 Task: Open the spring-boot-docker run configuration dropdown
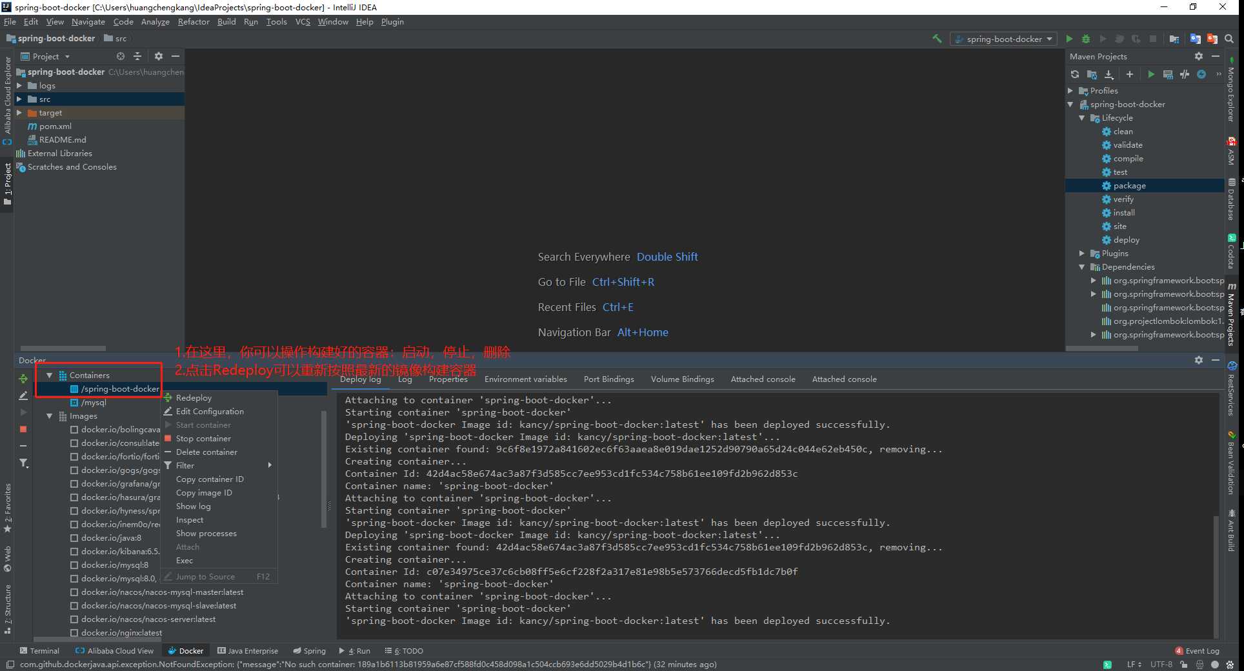(1003, 39)
